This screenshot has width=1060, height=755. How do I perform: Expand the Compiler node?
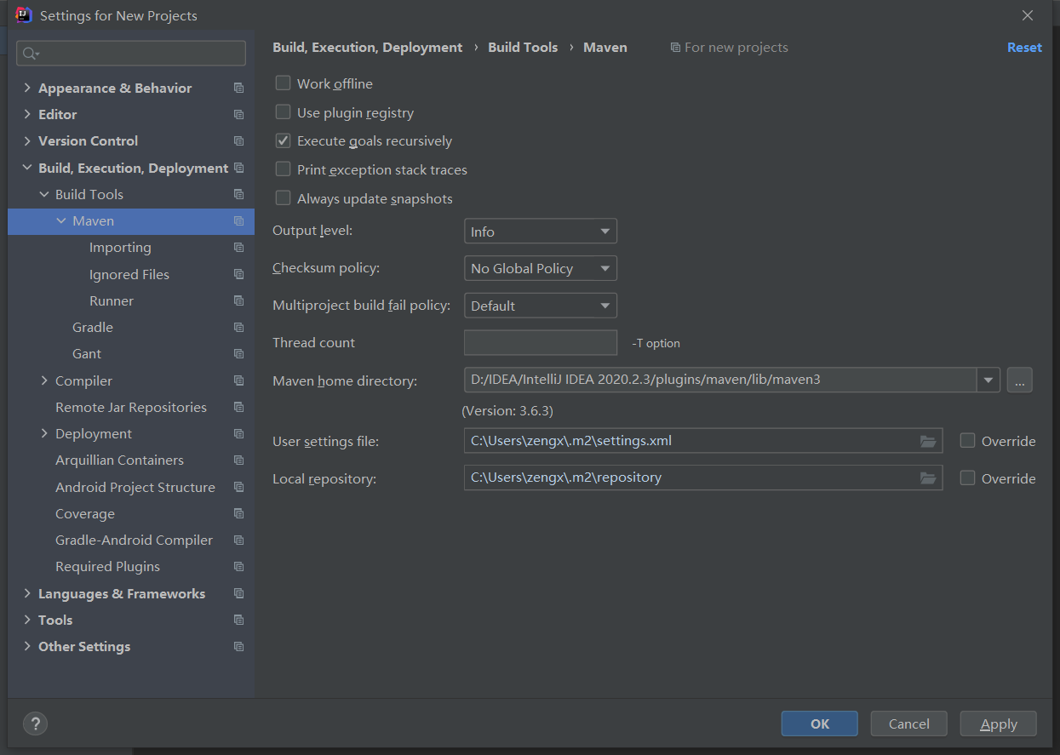(44, 380)
